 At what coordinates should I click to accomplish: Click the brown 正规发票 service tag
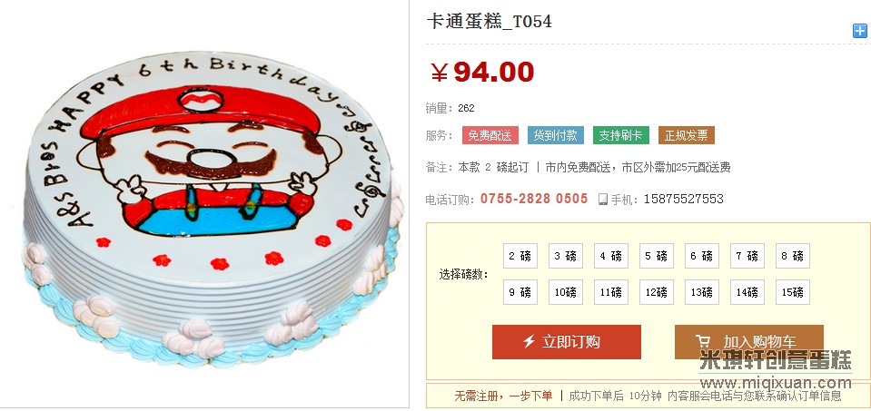coord(687,135)
